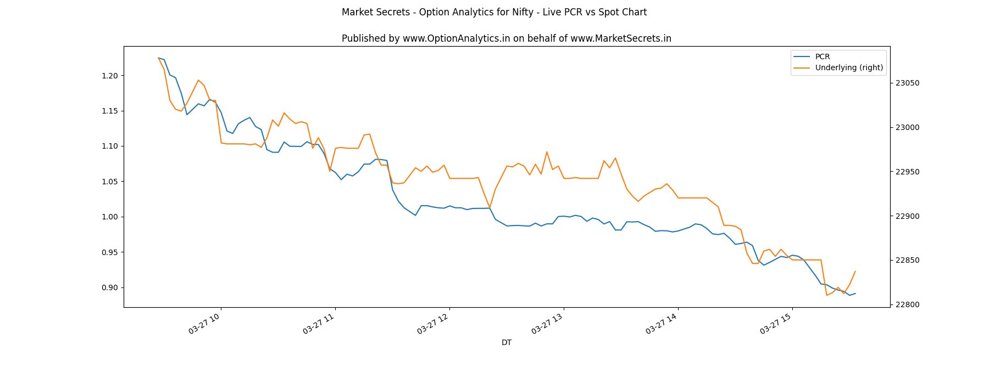The height and width of the screenshot is (384, 989).
Task: Click the www.MarketSecrets.in text in subtitle
Action: tap(620, 38)
